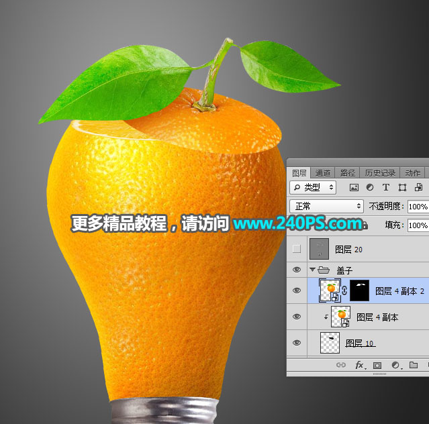429x424 pixels.
Task: Click the clipping arrow on 图层 4 副本
Action: coord(326,317)
